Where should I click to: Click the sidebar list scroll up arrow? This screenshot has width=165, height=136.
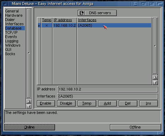pyautogui.click(x=29, y=101)
